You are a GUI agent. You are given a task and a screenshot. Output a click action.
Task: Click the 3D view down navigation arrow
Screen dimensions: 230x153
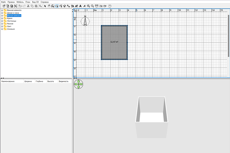pos(78,87)
